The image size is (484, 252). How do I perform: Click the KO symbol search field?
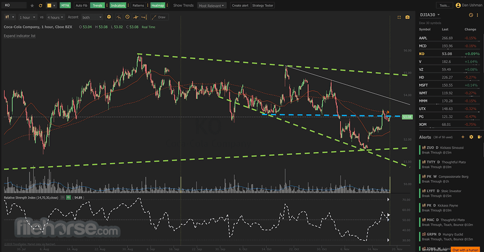pos(14,5)
